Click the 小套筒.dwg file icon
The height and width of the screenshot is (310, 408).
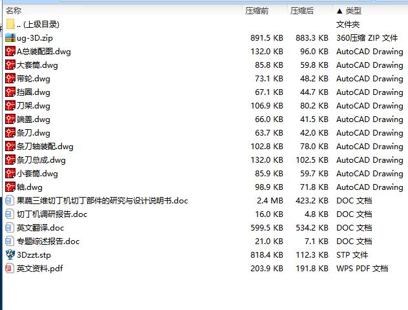(10, 173)
